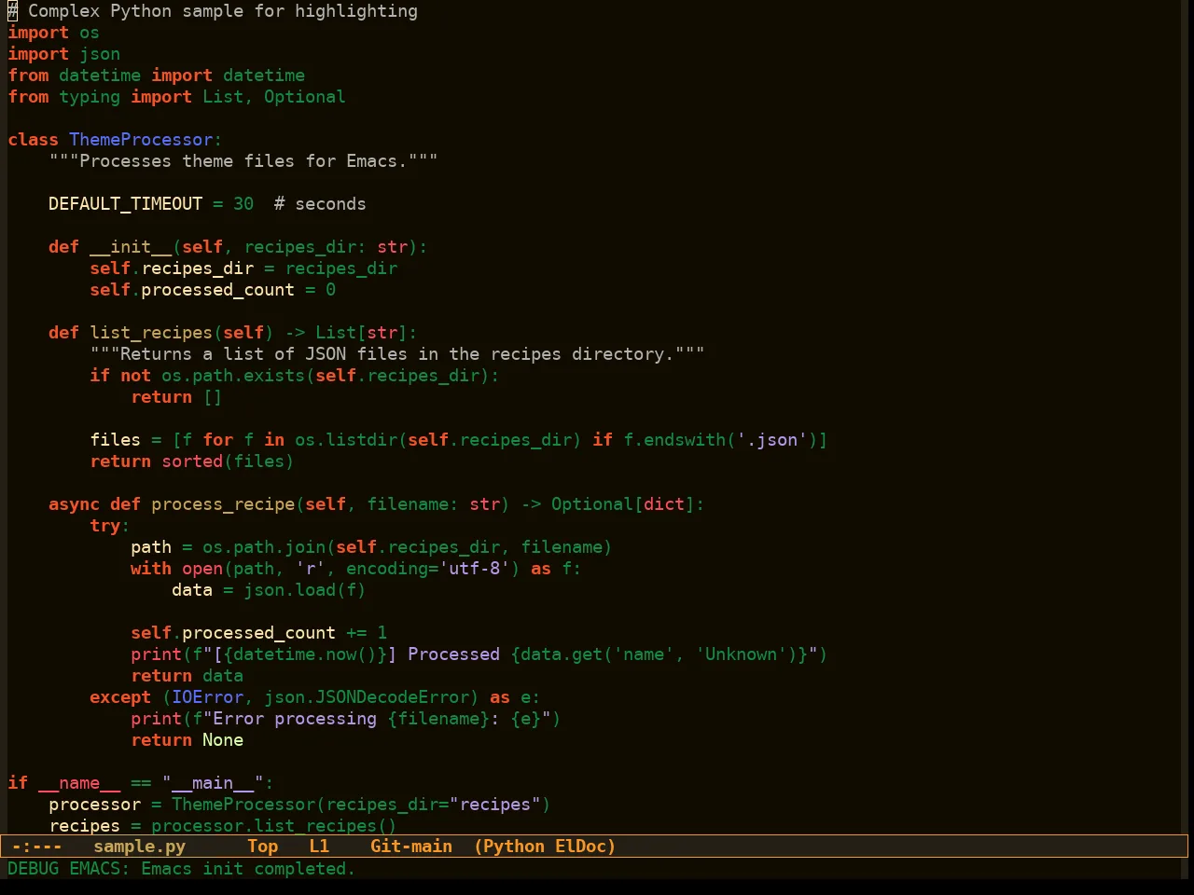Click the 'return None' statement

tap(187, 740)
